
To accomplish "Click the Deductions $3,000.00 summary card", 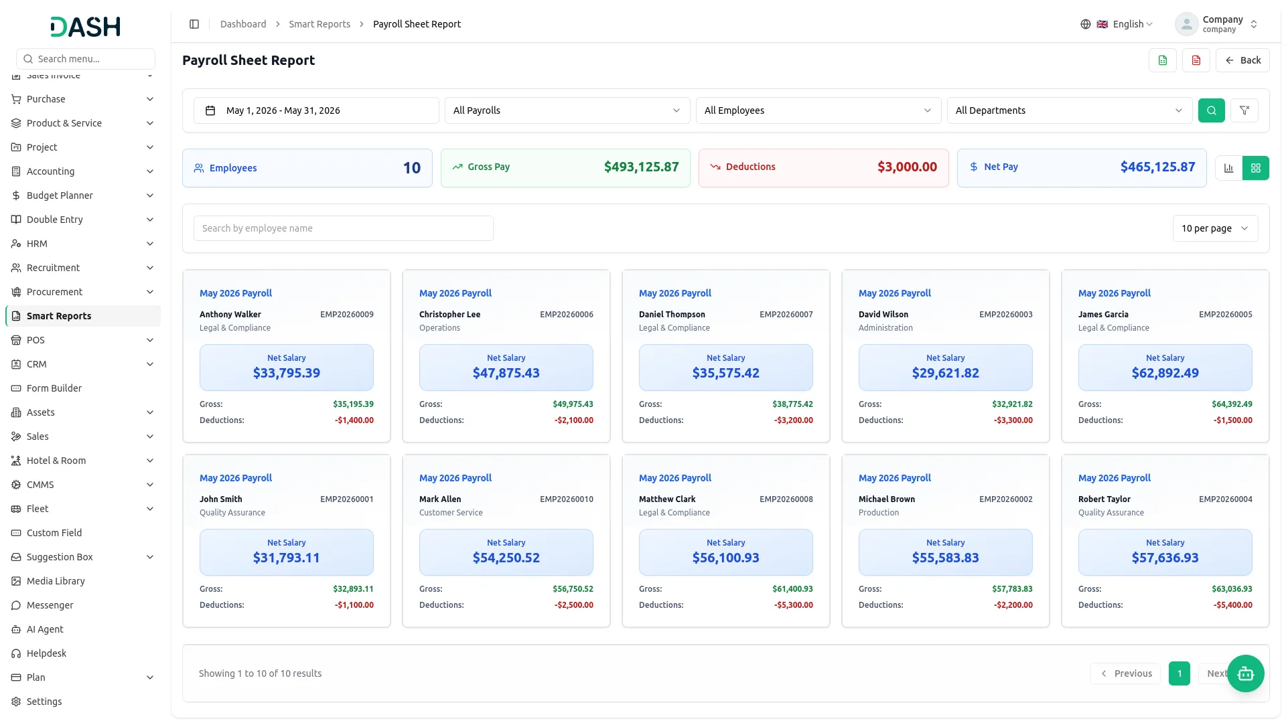I will [824, 168].
